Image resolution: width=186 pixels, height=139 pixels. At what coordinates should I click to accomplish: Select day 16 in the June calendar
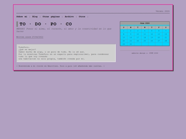tap(131, 37)
